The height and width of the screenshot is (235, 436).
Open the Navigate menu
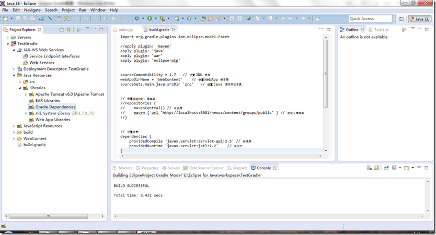click(32, 10)
